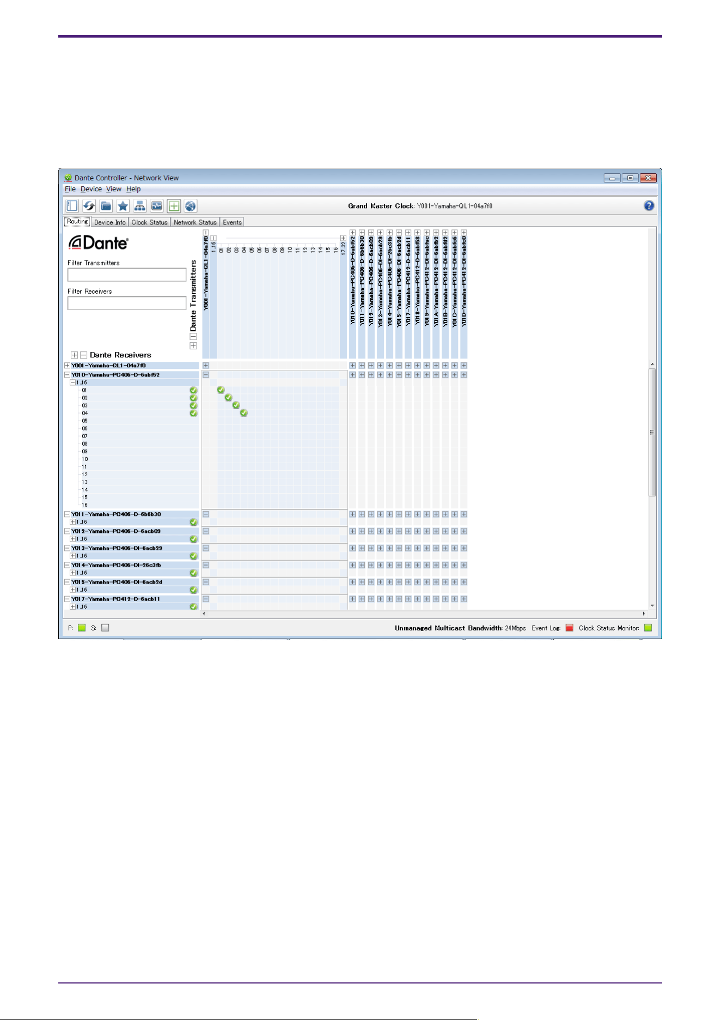Open the network interface tree icon in the toolbar

click(140, 206)
